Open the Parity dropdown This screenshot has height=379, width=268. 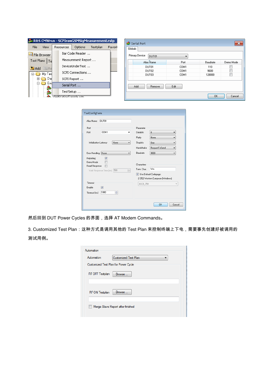(x=163, y=137)
